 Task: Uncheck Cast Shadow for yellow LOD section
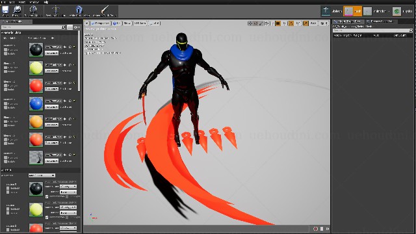[x=47, y=217]
